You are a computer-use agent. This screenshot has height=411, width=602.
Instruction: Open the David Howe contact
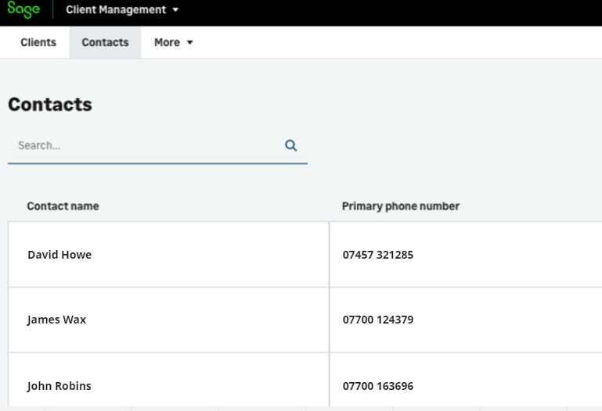click(x=59, y=255)
